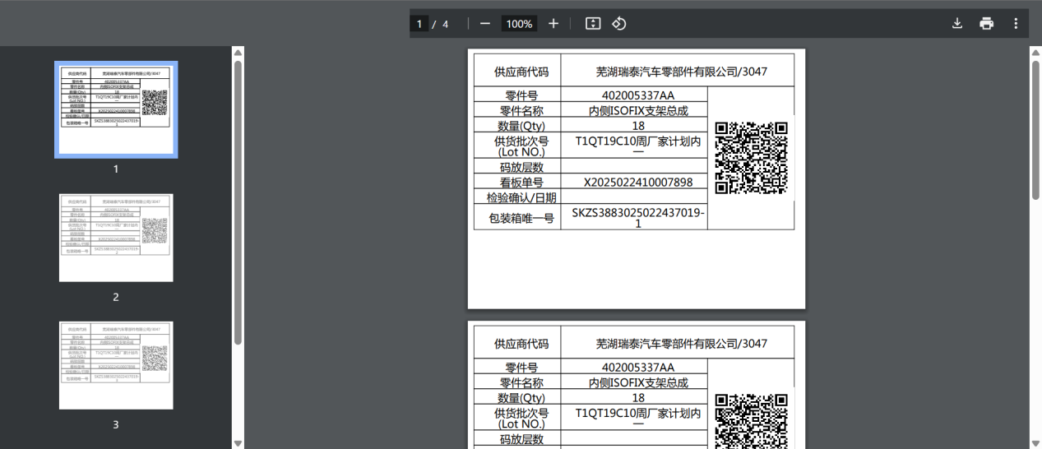Click thumbnail panel scroll up arrow
This screenshot has height=449, width=1042.
(x=239, y=53)
